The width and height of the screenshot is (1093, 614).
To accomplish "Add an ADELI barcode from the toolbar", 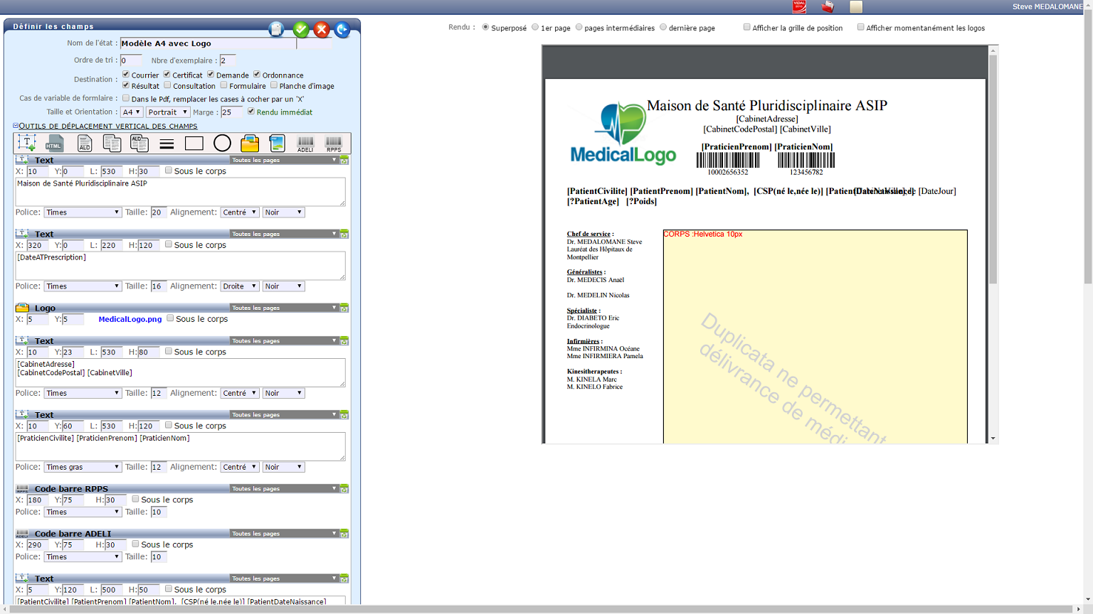I will pos(305,144).
